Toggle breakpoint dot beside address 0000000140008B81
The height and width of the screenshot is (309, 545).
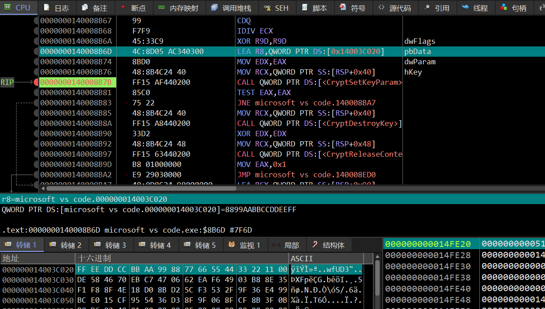(x=36, y=92)
